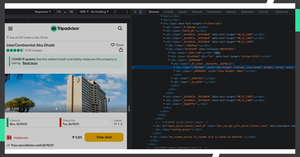300x157 pixels.
Task: Click the 4,170 reviews link
Action: click(33, 50)
